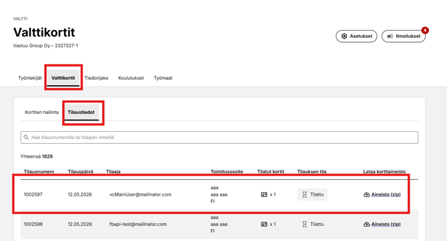Switch to the Työntekijät tab
447x241 pixels.
[30, 78]
